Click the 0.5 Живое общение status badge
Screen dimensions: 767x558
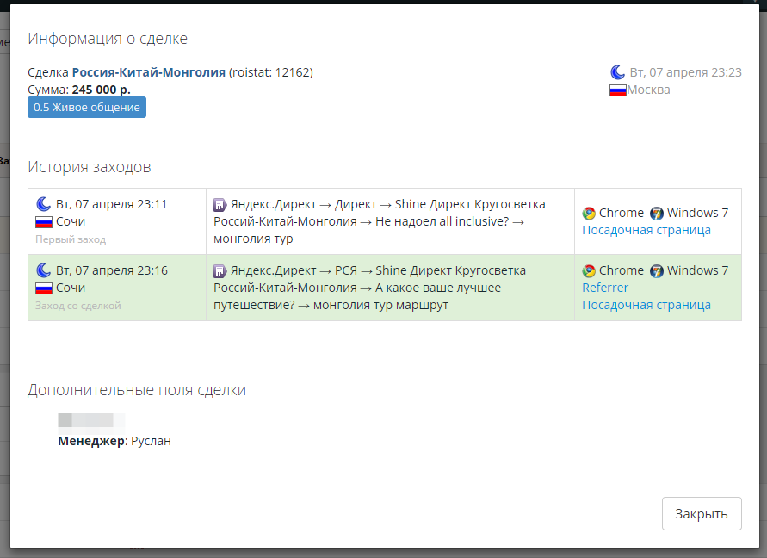(x=87, y=107)
